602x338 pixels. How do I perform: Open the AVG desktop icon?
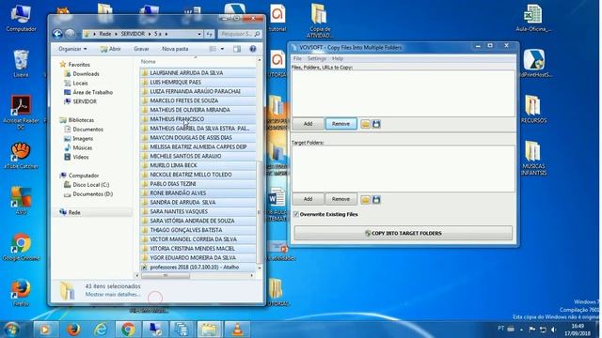point(21,200)
